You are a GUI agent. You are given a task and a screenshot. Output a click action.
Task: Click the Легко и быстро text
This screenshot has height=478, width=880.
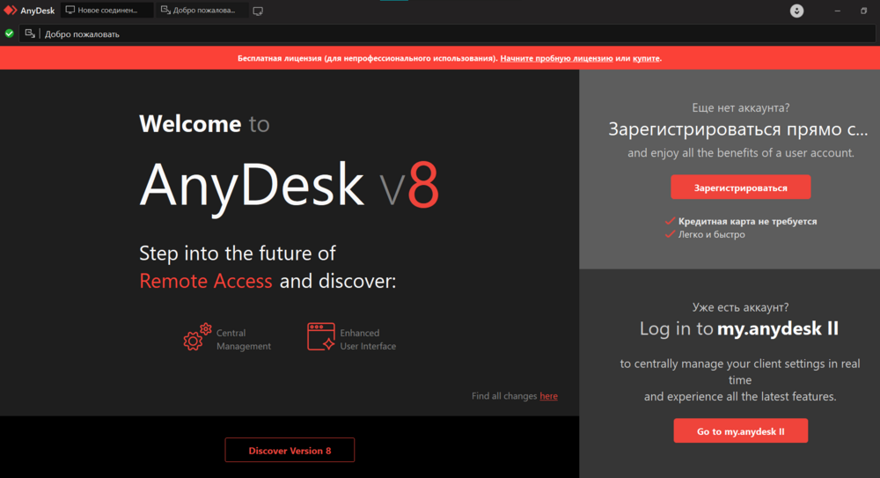712,234
